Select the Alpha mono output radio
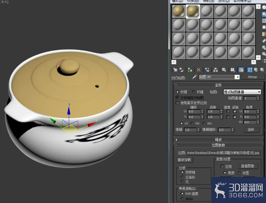The width and height of the screenshot is (266, 203). [182, 199]
